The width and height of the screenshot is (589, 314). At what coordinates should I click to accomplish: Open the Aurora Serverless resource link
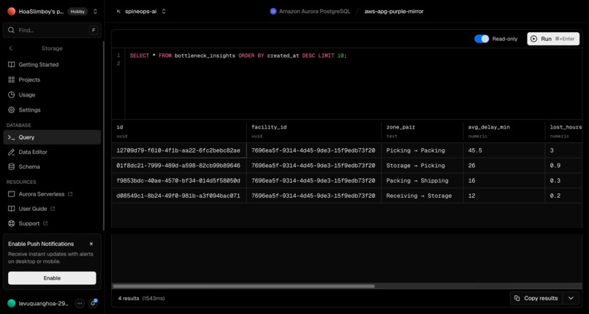pos(52,194)
